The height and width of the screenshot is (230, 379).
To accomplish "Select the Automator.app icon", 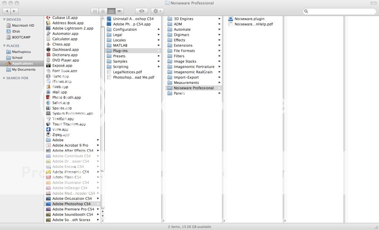I will tap(48, 34).
